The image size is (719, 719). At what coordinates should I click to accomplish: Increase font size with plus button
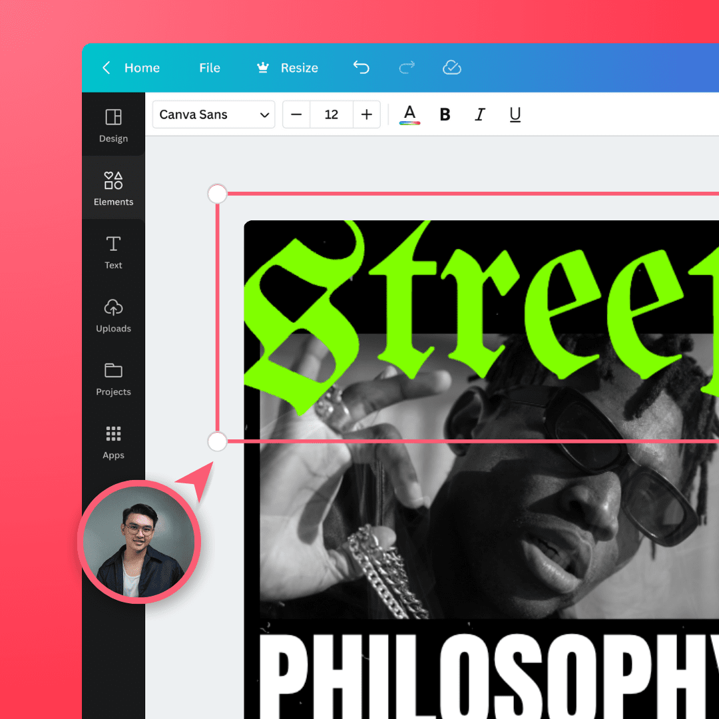366,115
